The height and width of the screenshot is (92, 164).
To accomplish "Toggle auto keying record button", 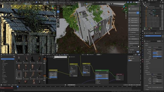I will tap(65, 85).
